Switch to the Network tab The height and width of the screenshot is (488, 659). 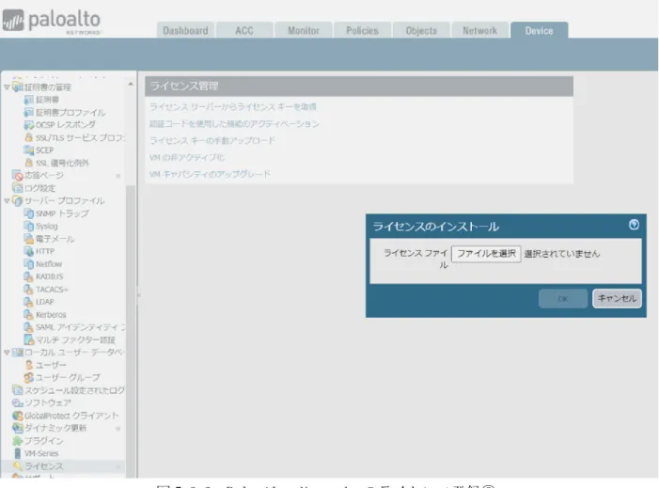[x=480, y=31]
